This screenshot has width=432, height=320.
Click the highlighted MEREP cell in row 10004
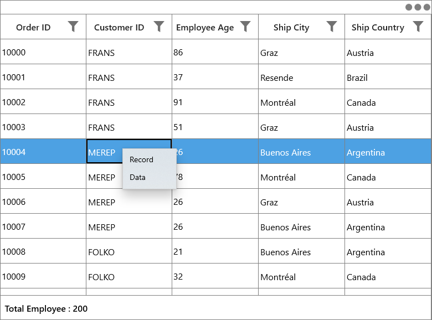105,152
